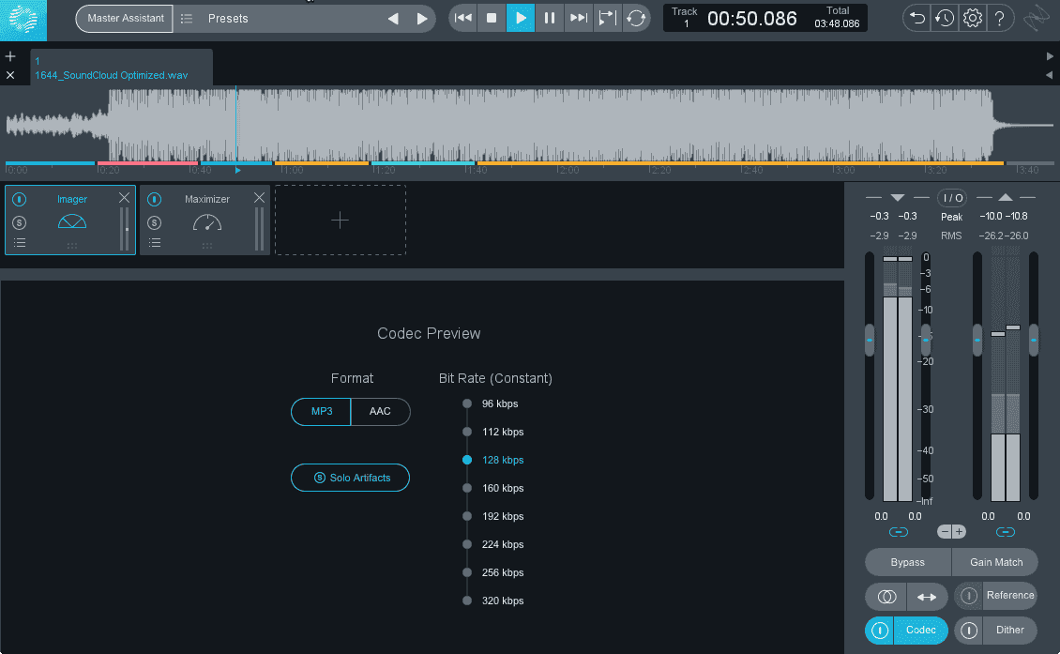Image resolution: width=1060 pixels, height=654 pixels.
Task: Open the undo history clock icon
Action: coord(945,18)
